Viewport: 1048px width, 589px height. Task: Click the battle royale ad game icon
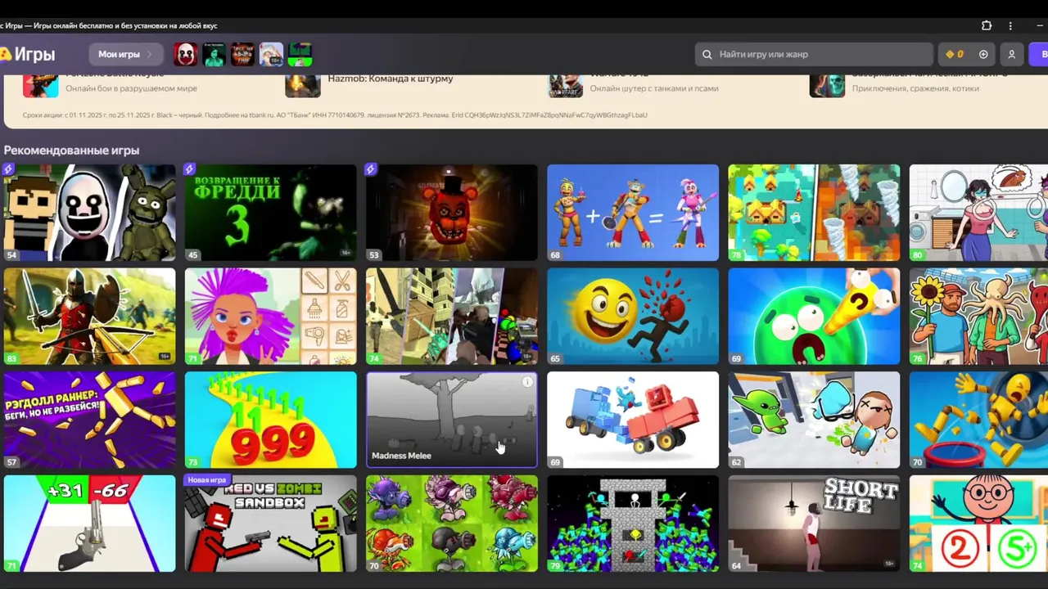40,85
